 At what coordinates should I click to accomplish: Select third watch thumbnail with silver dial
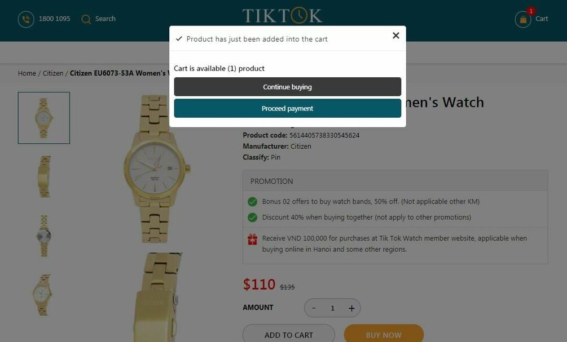pos(44,236)
